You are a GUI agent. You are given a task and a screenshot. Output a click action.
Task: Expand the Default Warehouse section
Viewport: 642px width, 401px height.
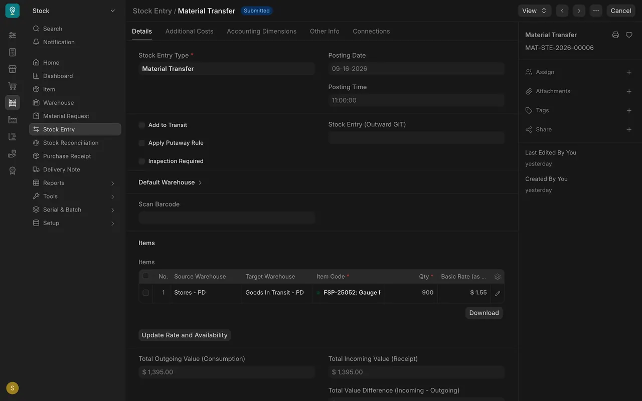coord(171,182)
